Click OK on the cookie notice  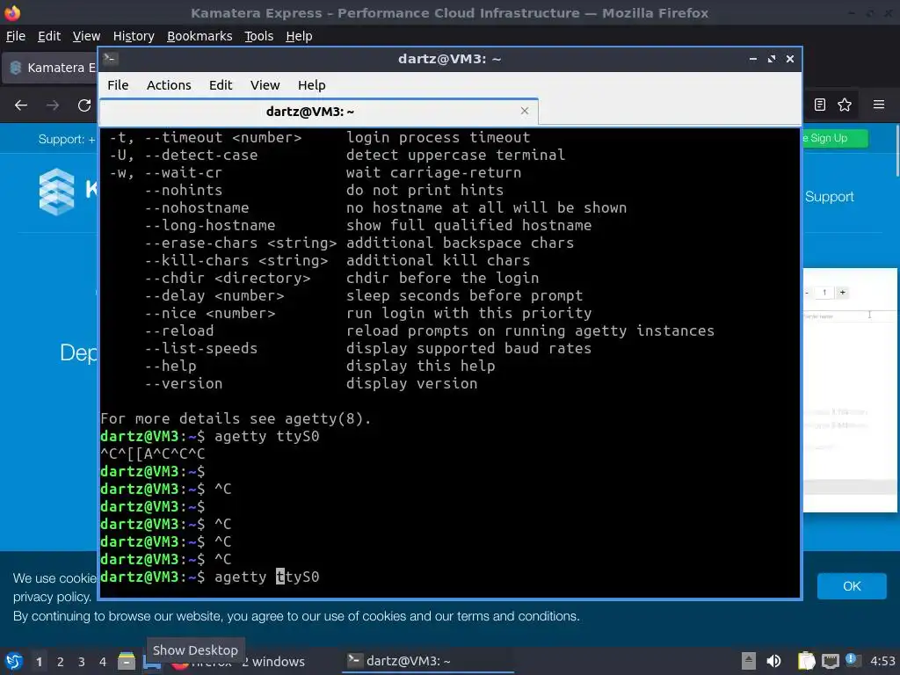click(x=852, y=586)
